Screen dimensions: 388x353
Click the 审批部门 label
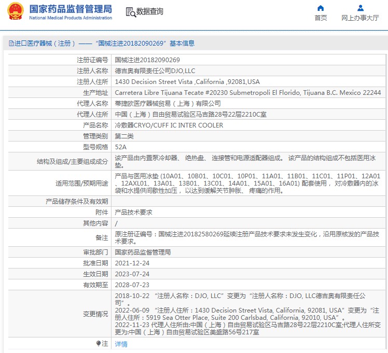tap(95, 252)
